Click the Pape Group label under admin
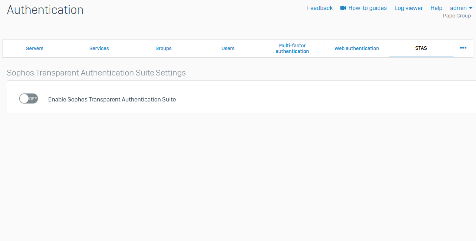Viewport: 476px width, 241px height. (x=457, y=16)
